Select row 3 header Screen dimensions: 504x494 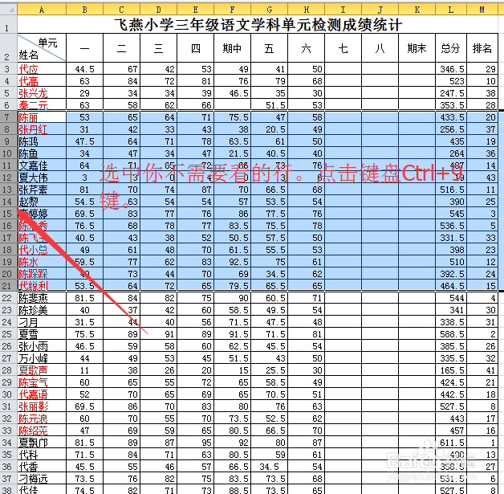coord(8,68)
